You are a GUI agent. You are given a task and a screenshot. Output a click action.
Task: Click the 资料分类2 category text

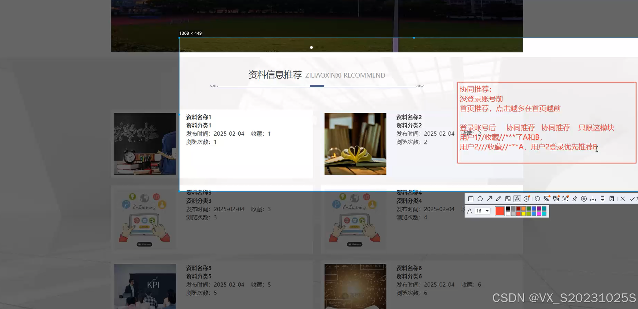[x=409, y=126]
